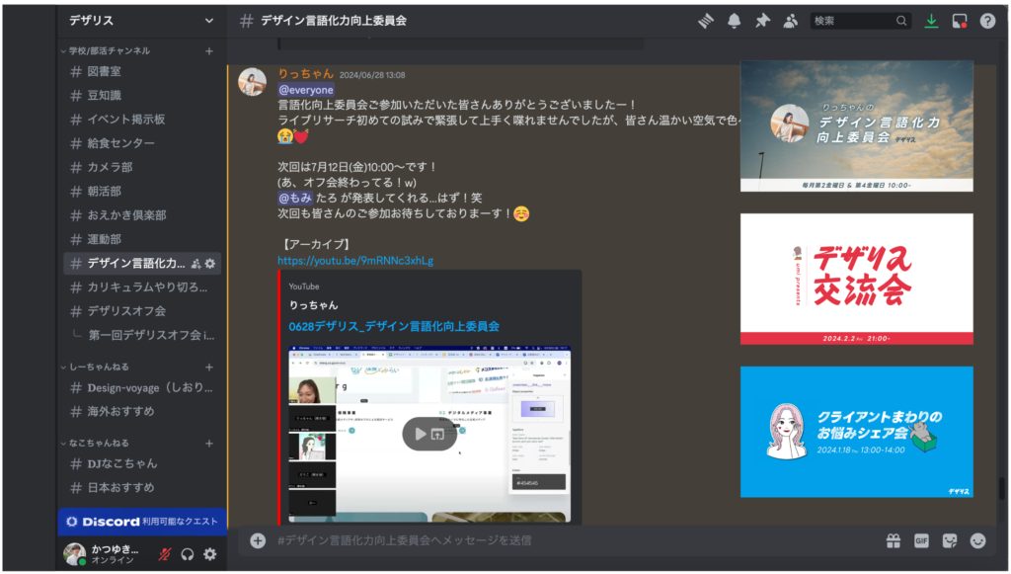Viewport: 1011px width, 574px height.
Task: Open user settings gear
Action: point(209,554)
